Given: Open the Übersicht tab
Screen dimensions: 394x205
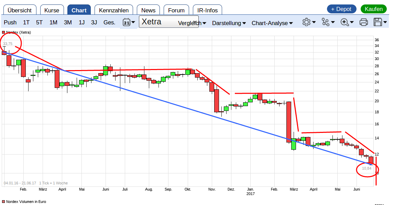Looking at the screenshot, I should pos(20,10).
